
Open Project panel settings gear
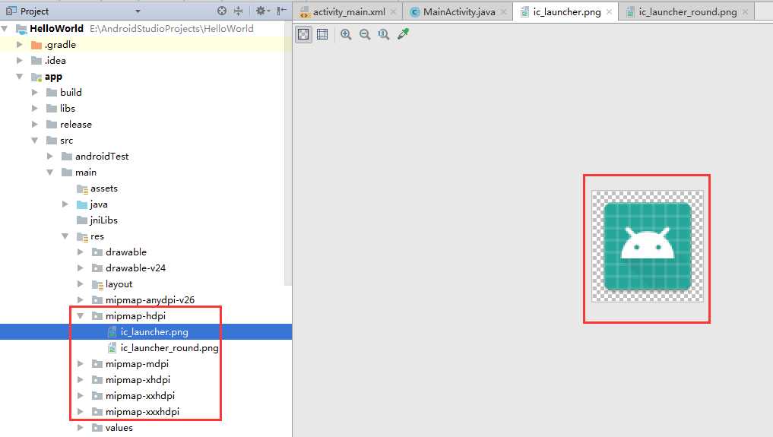point(261,11)
